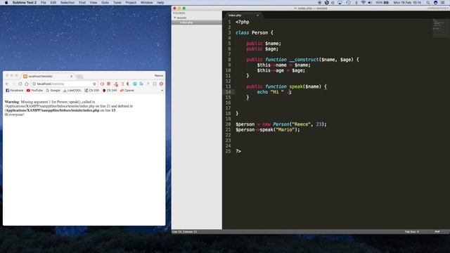Click the far-right red browser extension icon
This screenshot has width=450, height=253.
161,84
